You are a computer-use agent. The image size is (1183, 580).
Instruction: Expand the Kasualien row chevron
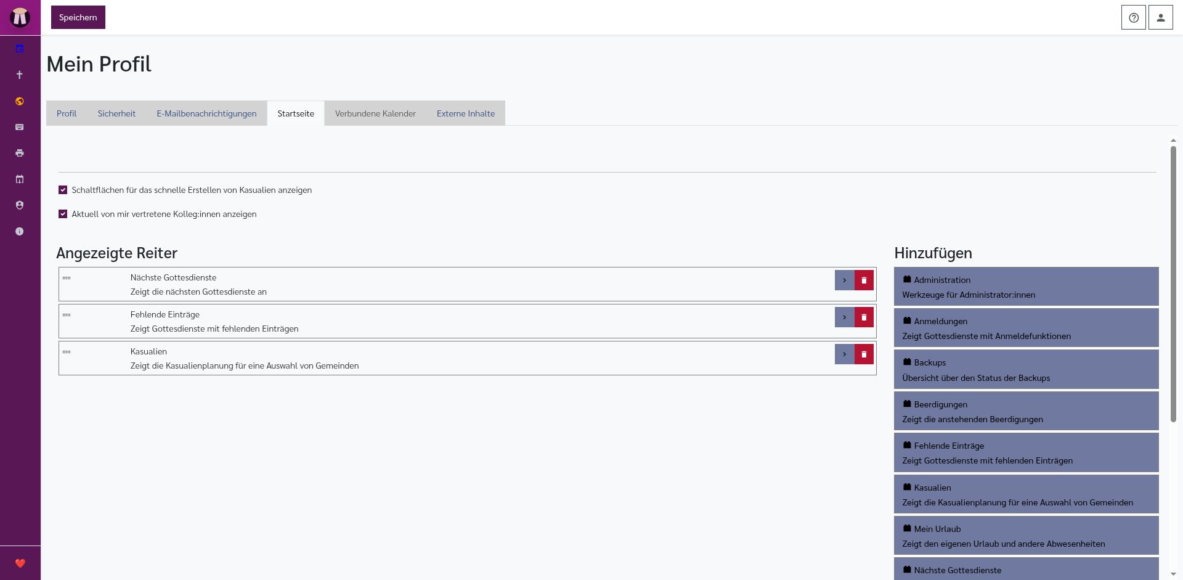pyautogui.click(x=845, y=354)
